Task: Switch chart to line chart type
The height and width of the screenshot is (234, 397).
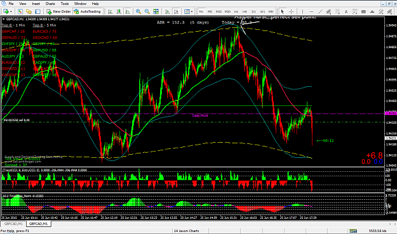Action: tap(128, 11)
